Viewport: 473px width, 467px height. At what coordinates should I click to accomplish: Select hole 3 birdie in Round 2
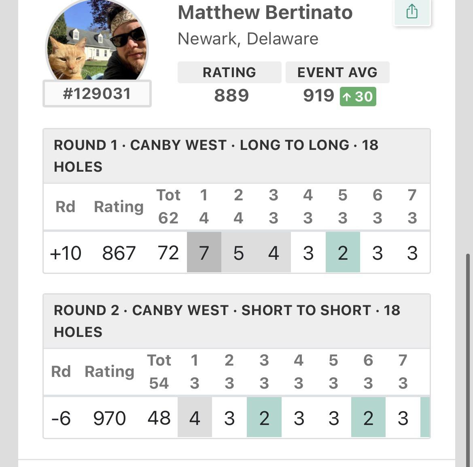[264, 418]
